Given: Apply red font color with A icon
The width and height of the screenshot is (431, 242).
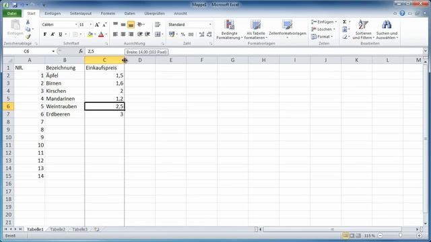Looking at the screenshot, I should pos(101,34).
